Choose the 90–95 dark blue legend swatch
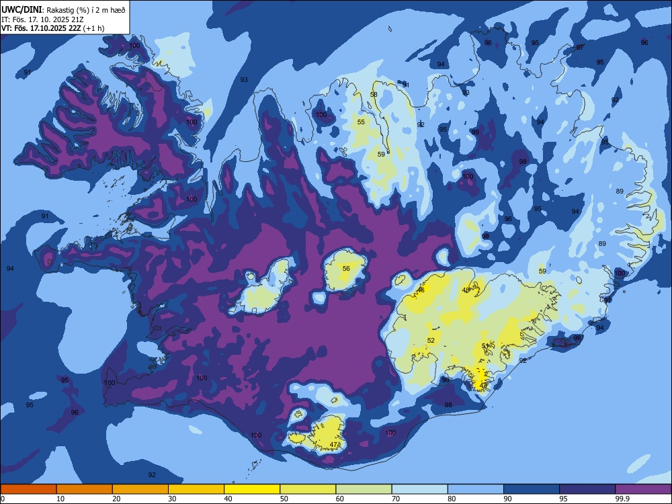Image resolution: width=672 pixels, height=504 pixels. (x=532, y=489)
